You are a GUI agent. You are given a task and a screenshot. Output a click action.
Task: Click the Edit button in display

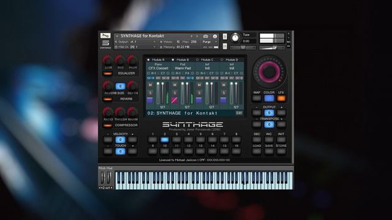tap(239, 113)
